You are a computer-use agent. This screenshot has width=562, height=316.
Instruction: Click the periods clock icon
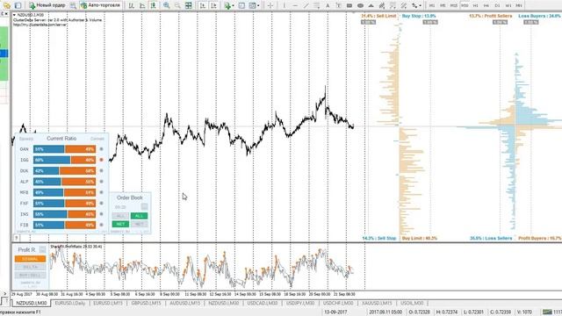point(242,5)
